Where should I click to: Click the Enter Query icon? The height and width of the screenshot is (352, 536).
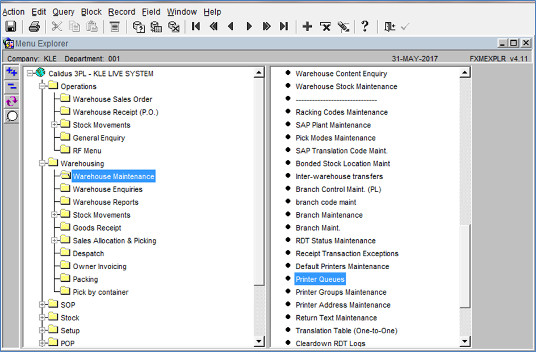pos(139,26)
